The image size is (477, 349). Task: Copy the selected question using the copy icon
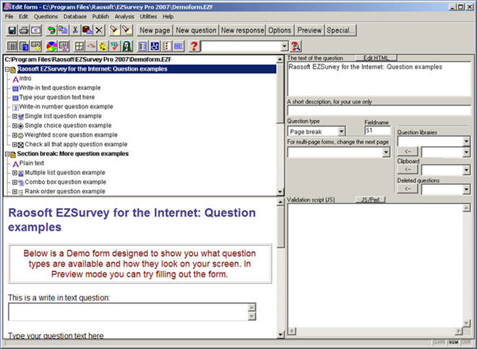(63, 30)
